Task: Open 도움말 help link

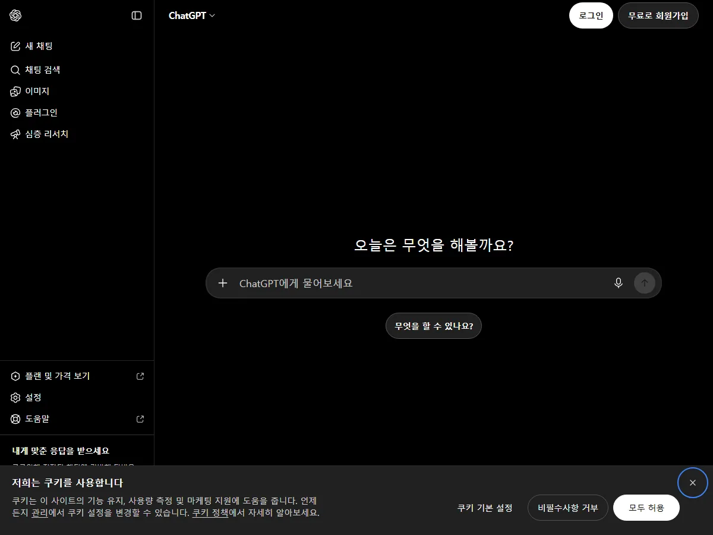Action: [77, 418]
